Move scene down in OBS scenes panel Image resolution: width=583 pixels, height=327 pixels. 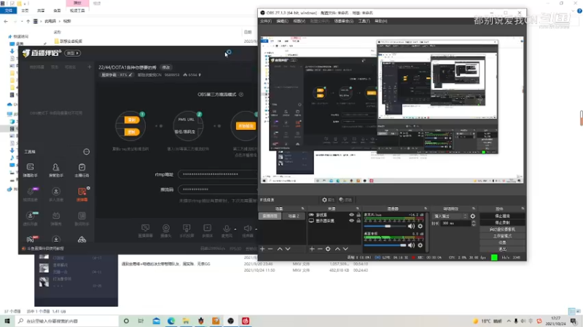[288, 249]
